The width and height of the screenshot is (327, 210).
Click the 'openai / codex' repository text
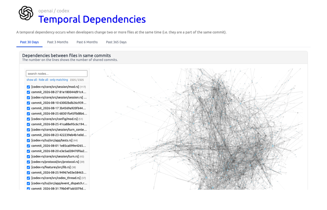point(54,11)
